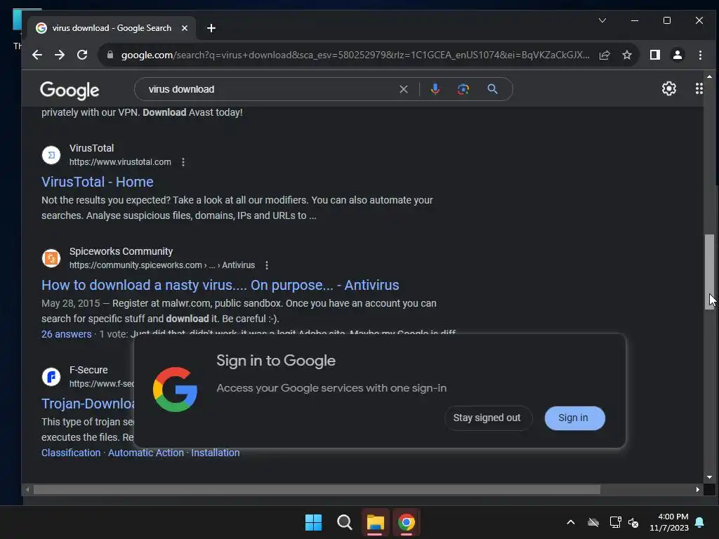The width and height of the screenshot is (719, 539).
Task: Choose Stay signed out
Action: pyautogui.click(x=487, y=418)
